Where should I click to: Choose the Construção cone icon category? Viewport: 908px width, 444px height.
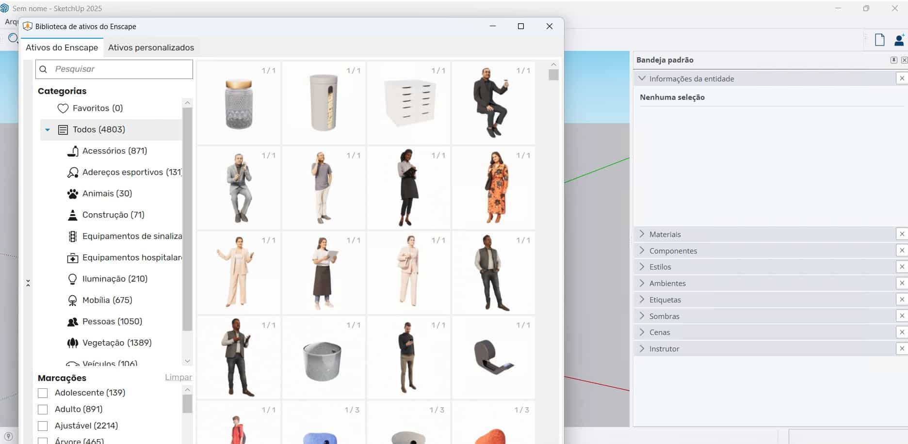tap(106, 215)
